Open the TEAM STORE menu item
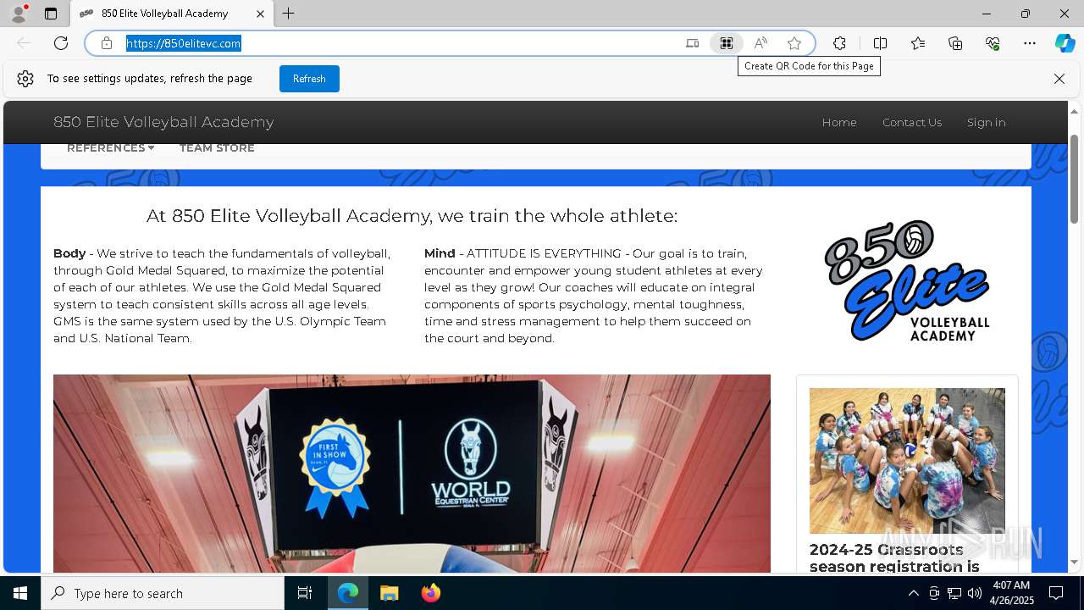1084x610 pixels. click(217, 148)
